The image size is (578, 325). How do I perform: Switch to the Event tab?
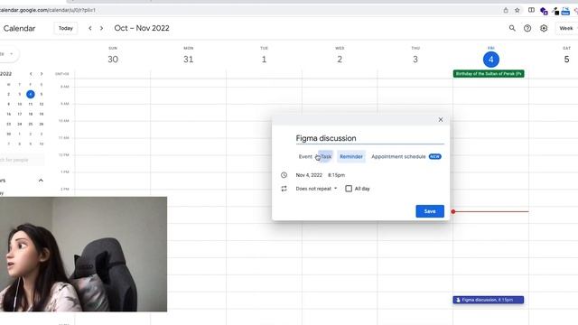click(x=305, y=156)
